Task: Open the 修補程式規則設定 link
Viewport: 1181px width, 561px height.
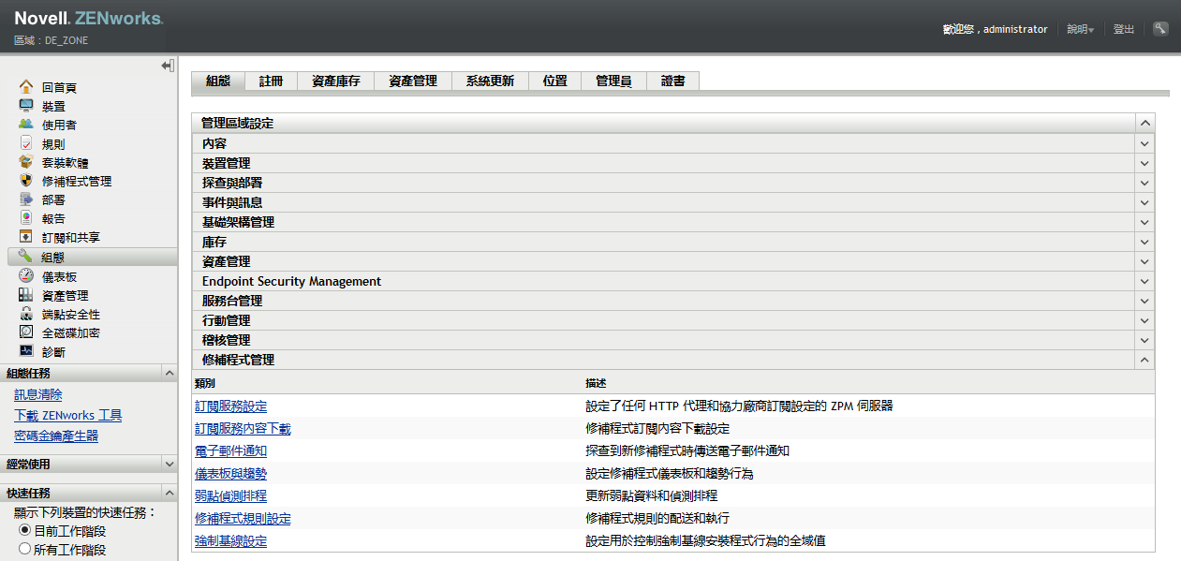Action: (x=243, y=518)
